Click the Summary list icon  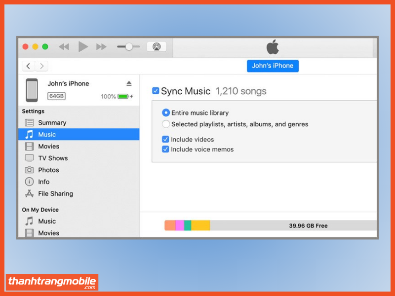[29, 123]
